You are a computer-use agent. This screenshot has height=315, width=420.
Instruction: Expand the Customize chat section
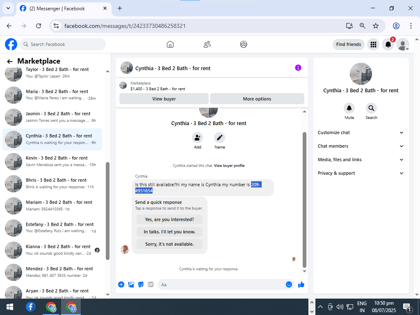pos(361,132)
